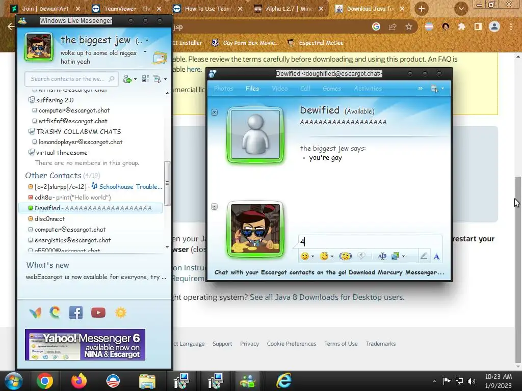The width and height of the screenshot is (522, 391).
Task: Collapse the Other Contacts category
Action: (x=53, y=176)
